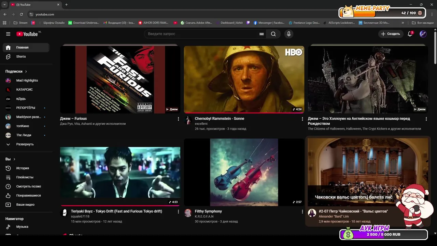Activate voice search microphone
Screen dimensions: 437x246
[x=289, y=34]
